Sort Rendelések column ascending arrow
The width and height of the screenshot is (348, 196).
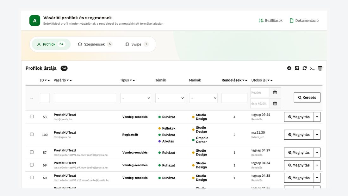246,80
